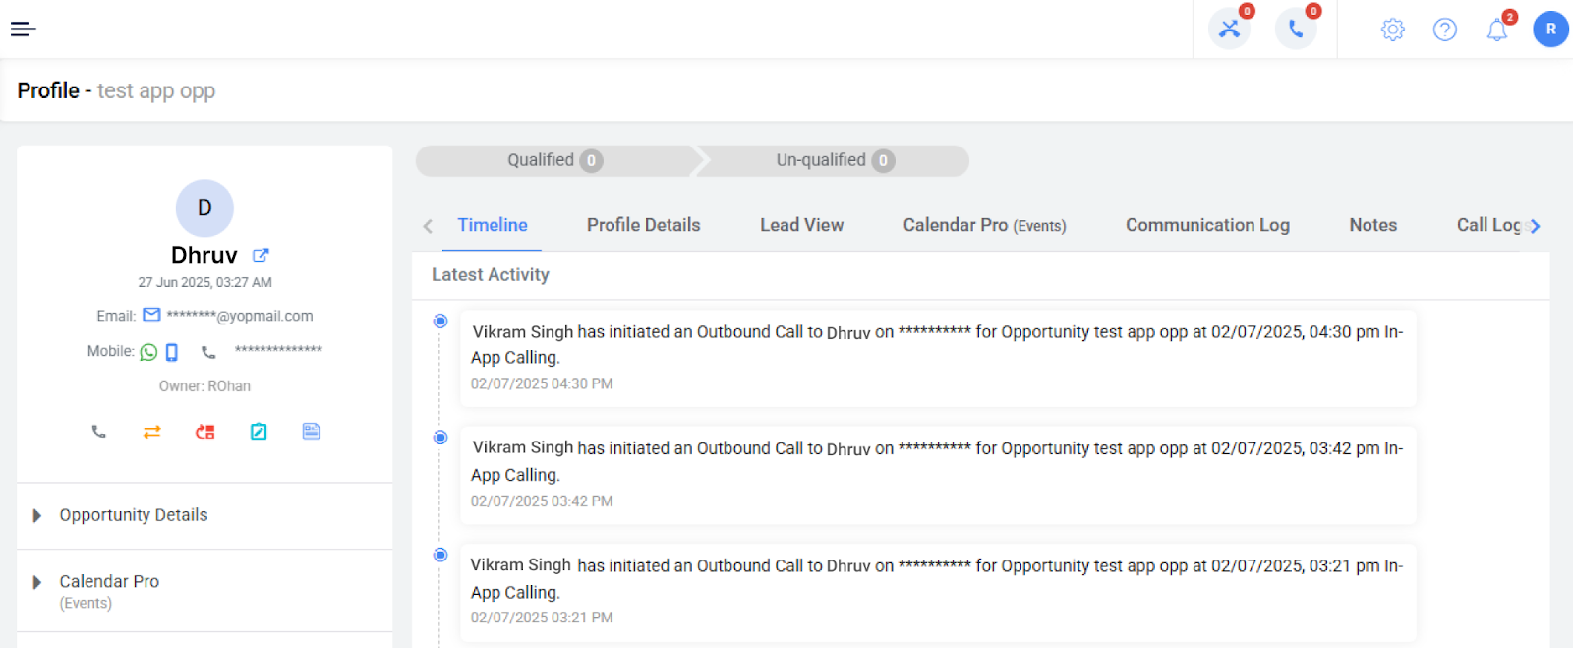This screenshot has width=1573, height=648.
Task: Click the blue email envelope icon
Action: (151, 316)
